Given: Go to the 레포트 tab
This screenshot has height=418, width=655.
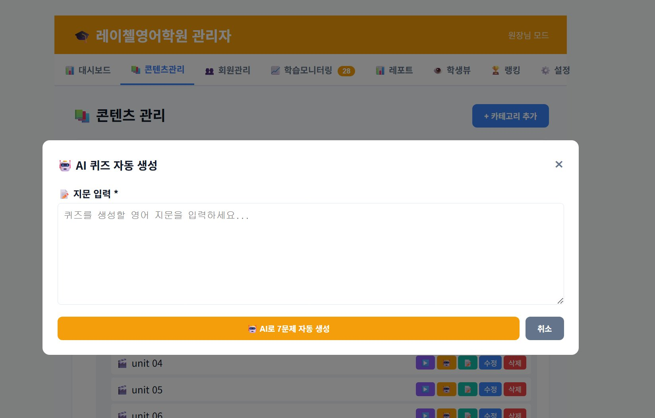Looking at the screenshot, I should click(x=394, y=70).
